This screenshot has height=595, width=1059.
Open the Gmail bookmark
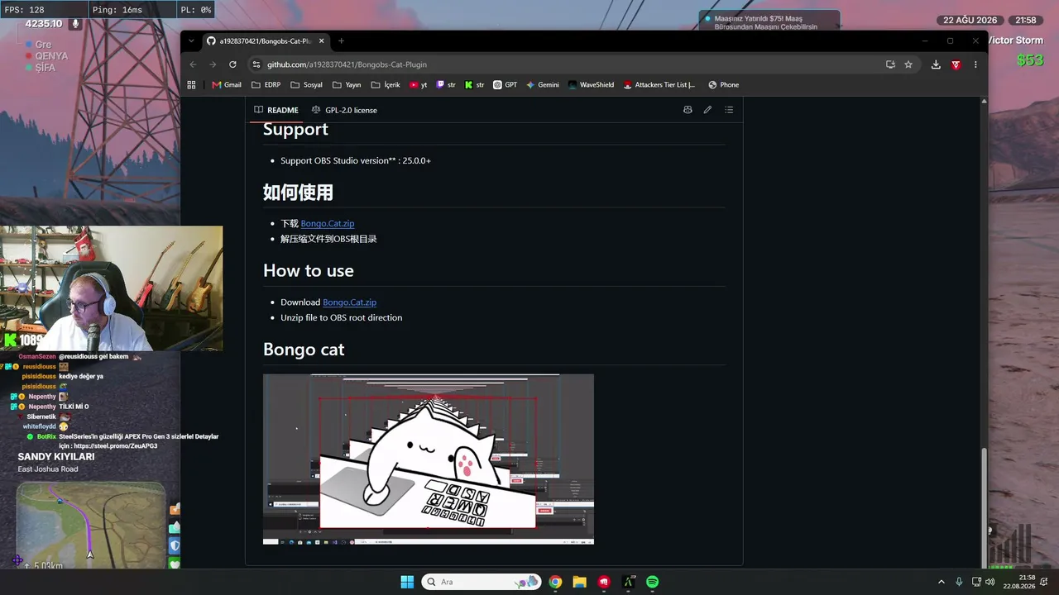227,84
